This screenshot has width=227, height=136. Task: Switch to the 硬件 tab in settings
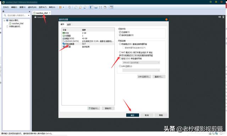[62, 25]
